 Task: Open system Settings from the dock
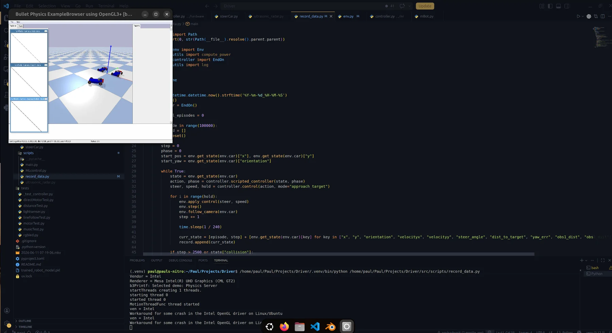346,327
